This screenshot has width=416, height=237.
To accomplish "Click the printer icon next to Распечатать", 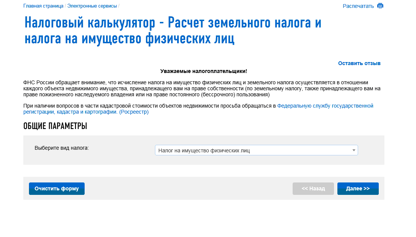I will (380, 6).
